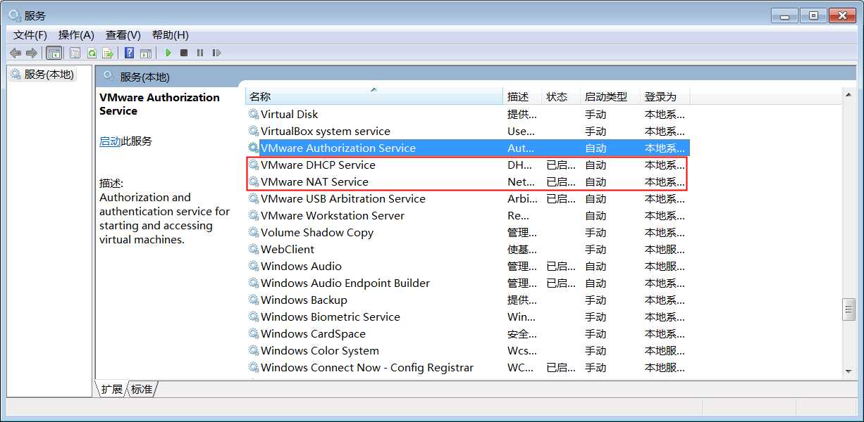
Task: Click the Restart Service icon
Action: pos(216,53)
